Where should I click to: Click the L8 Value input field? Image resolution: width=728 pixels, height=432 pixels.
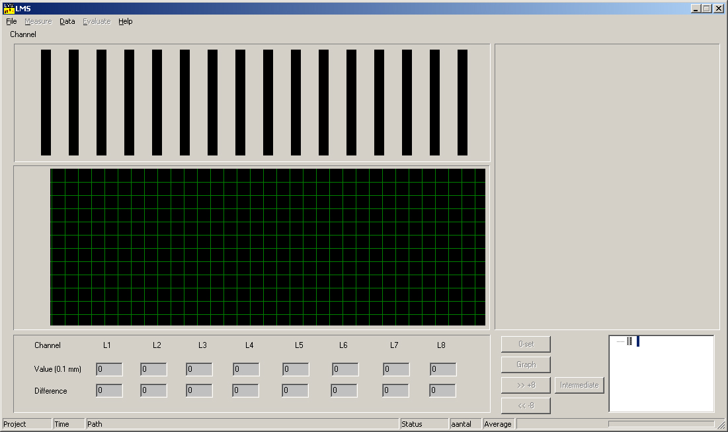click(x=443, y=369)
